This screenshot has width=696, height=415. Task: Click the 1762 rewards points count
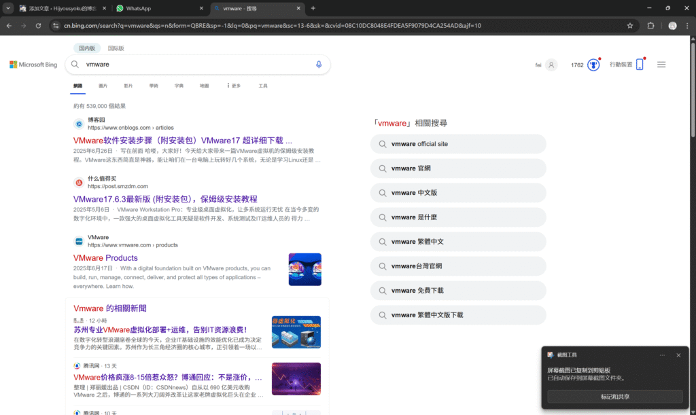(x=577, y=65)
